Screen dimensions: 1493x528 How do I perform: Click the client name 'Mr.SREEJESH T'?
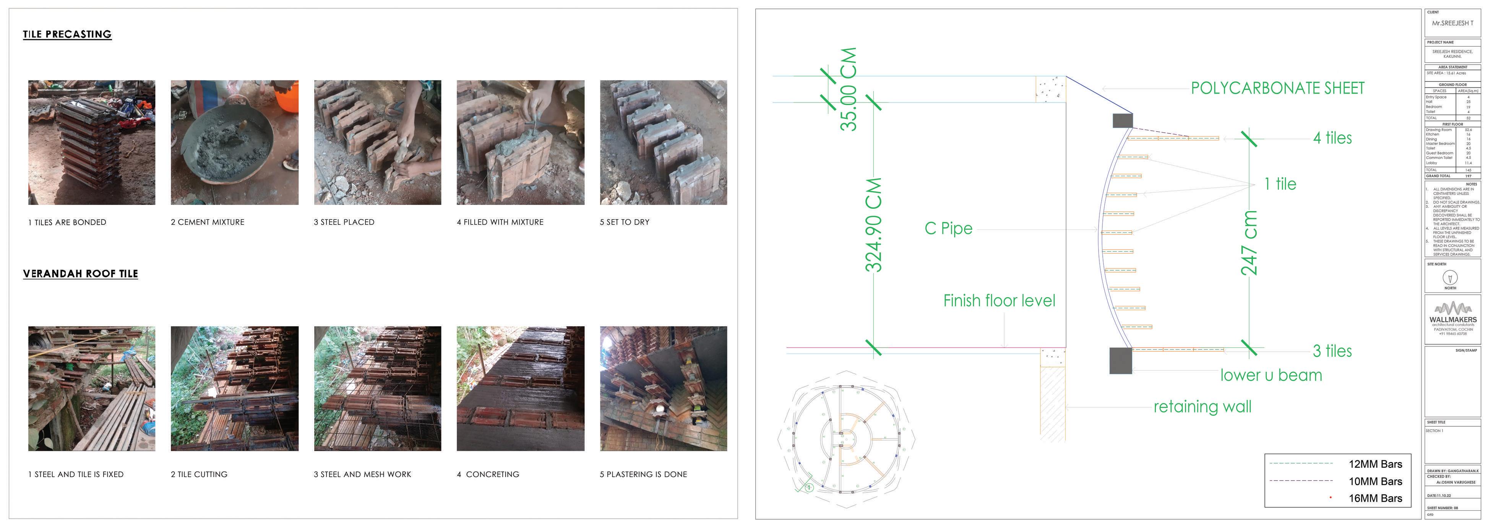click(1452, 23)
